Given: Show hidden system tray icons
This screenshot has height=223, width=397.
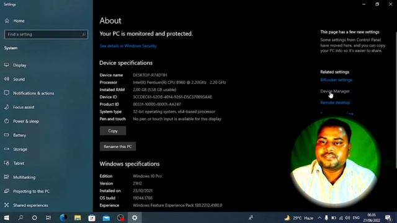Looking at the screenshot, I should 319,218.
